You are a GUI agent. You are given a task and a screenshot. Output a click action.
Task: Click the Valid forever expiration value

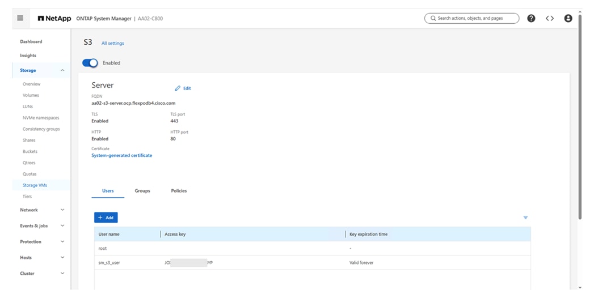[x=361, y=262]
